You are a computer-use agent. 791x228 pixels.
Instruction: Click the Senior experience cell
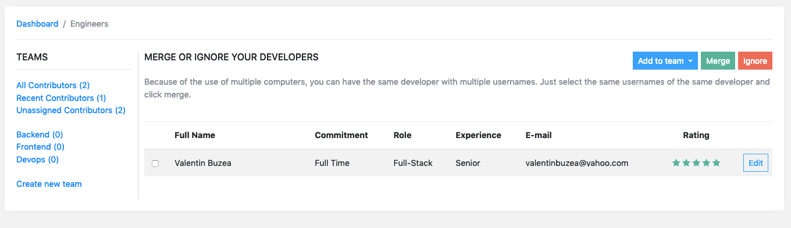[x=468, y=163]
